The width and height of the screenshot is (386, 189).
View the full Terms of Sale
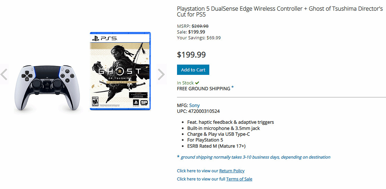(239, 179)
